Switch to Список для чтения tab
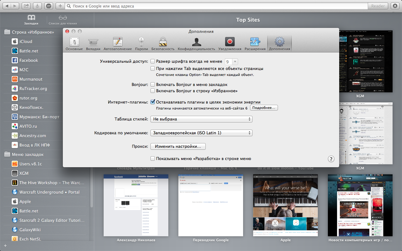402x251 pixels. (62, 20)
